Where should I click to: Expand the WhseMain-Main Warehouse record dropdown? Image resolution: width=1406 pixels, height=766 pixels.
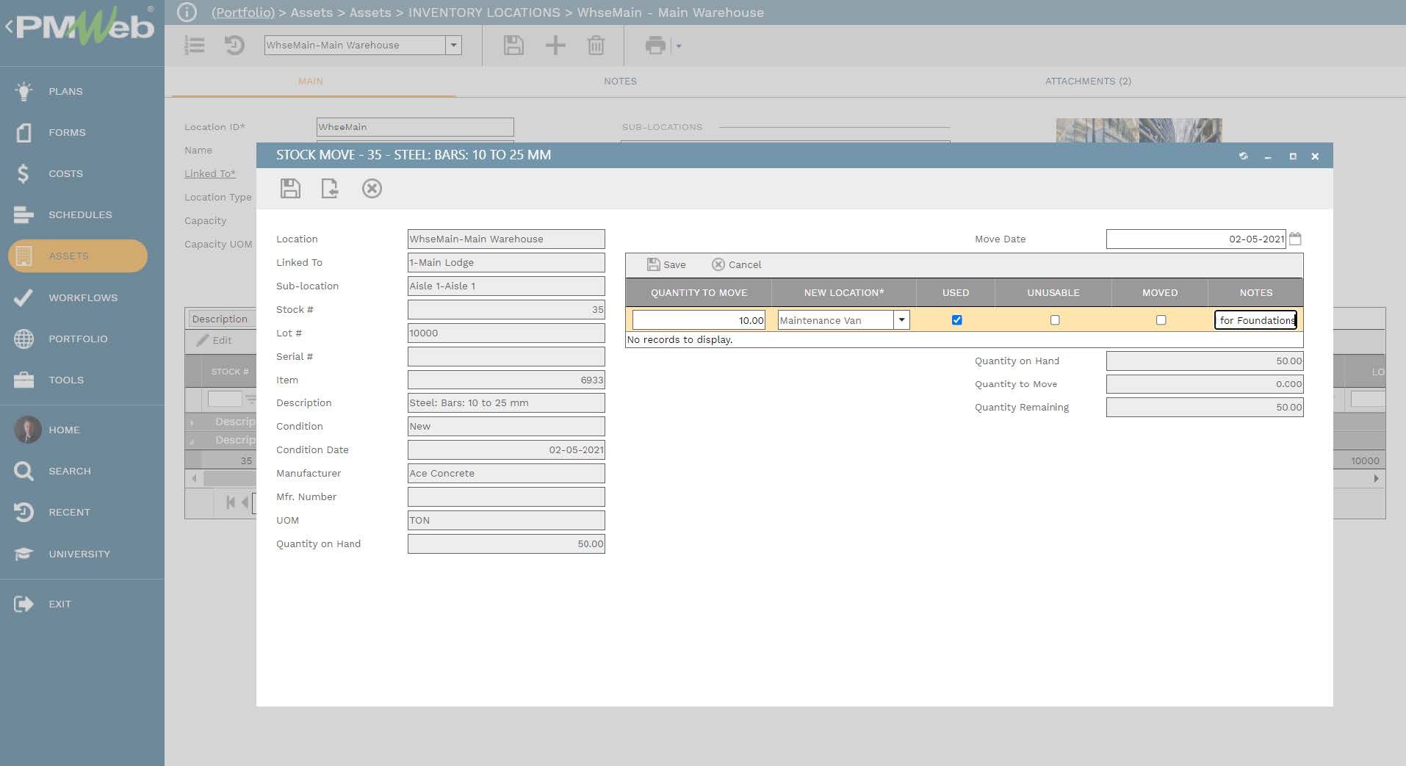point(454,46)
